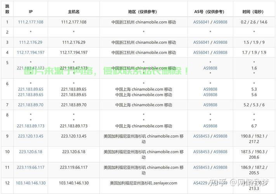Click the 主机名 column header
276x194 pixels.
73,12
